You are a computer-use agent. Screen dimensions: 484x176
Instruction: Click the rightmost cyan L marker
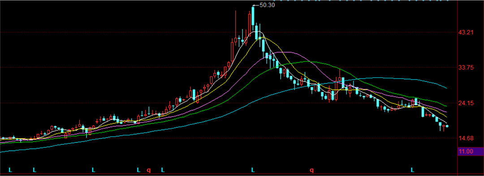pos(412,170)
